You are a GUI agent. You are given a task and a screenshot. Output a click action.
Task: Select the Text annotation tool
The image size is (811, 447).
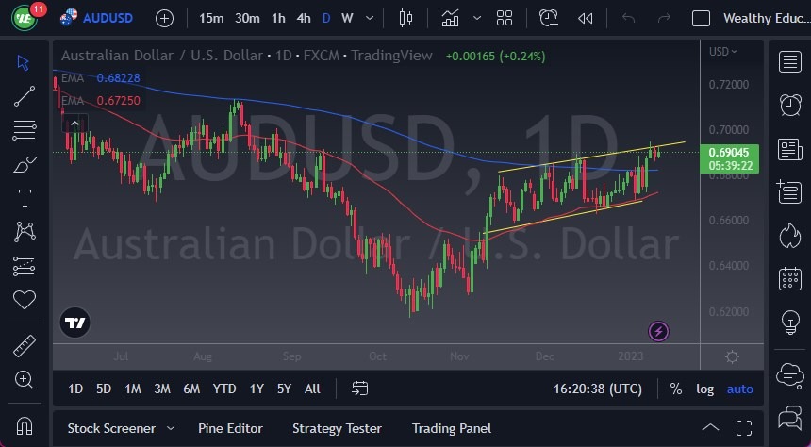[25, 198]
